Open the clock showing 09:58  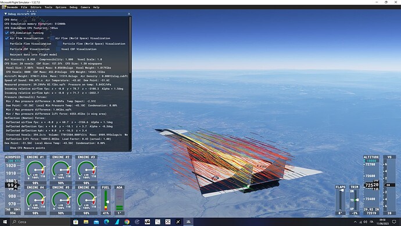click(382, 222)
